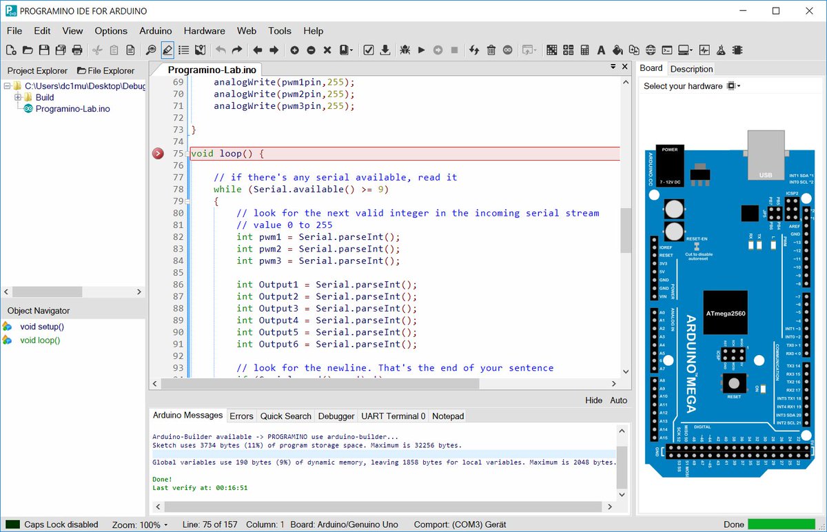Redo the last action with the arrow icon

pyautogui.click(x=237, y=50)
